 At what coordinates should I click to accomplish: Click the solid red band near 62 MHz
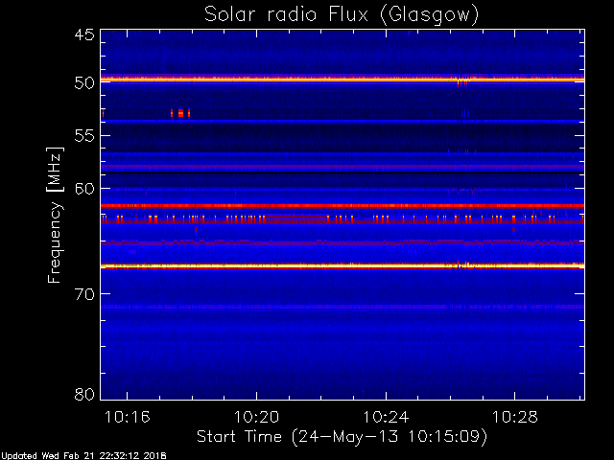click(342, 206)
